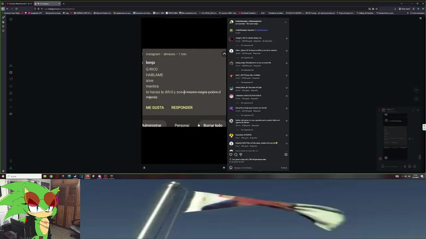Click the instagram.com address bar
The height and width of the screenshot is (239, 426).
click(x=200, y=9)
